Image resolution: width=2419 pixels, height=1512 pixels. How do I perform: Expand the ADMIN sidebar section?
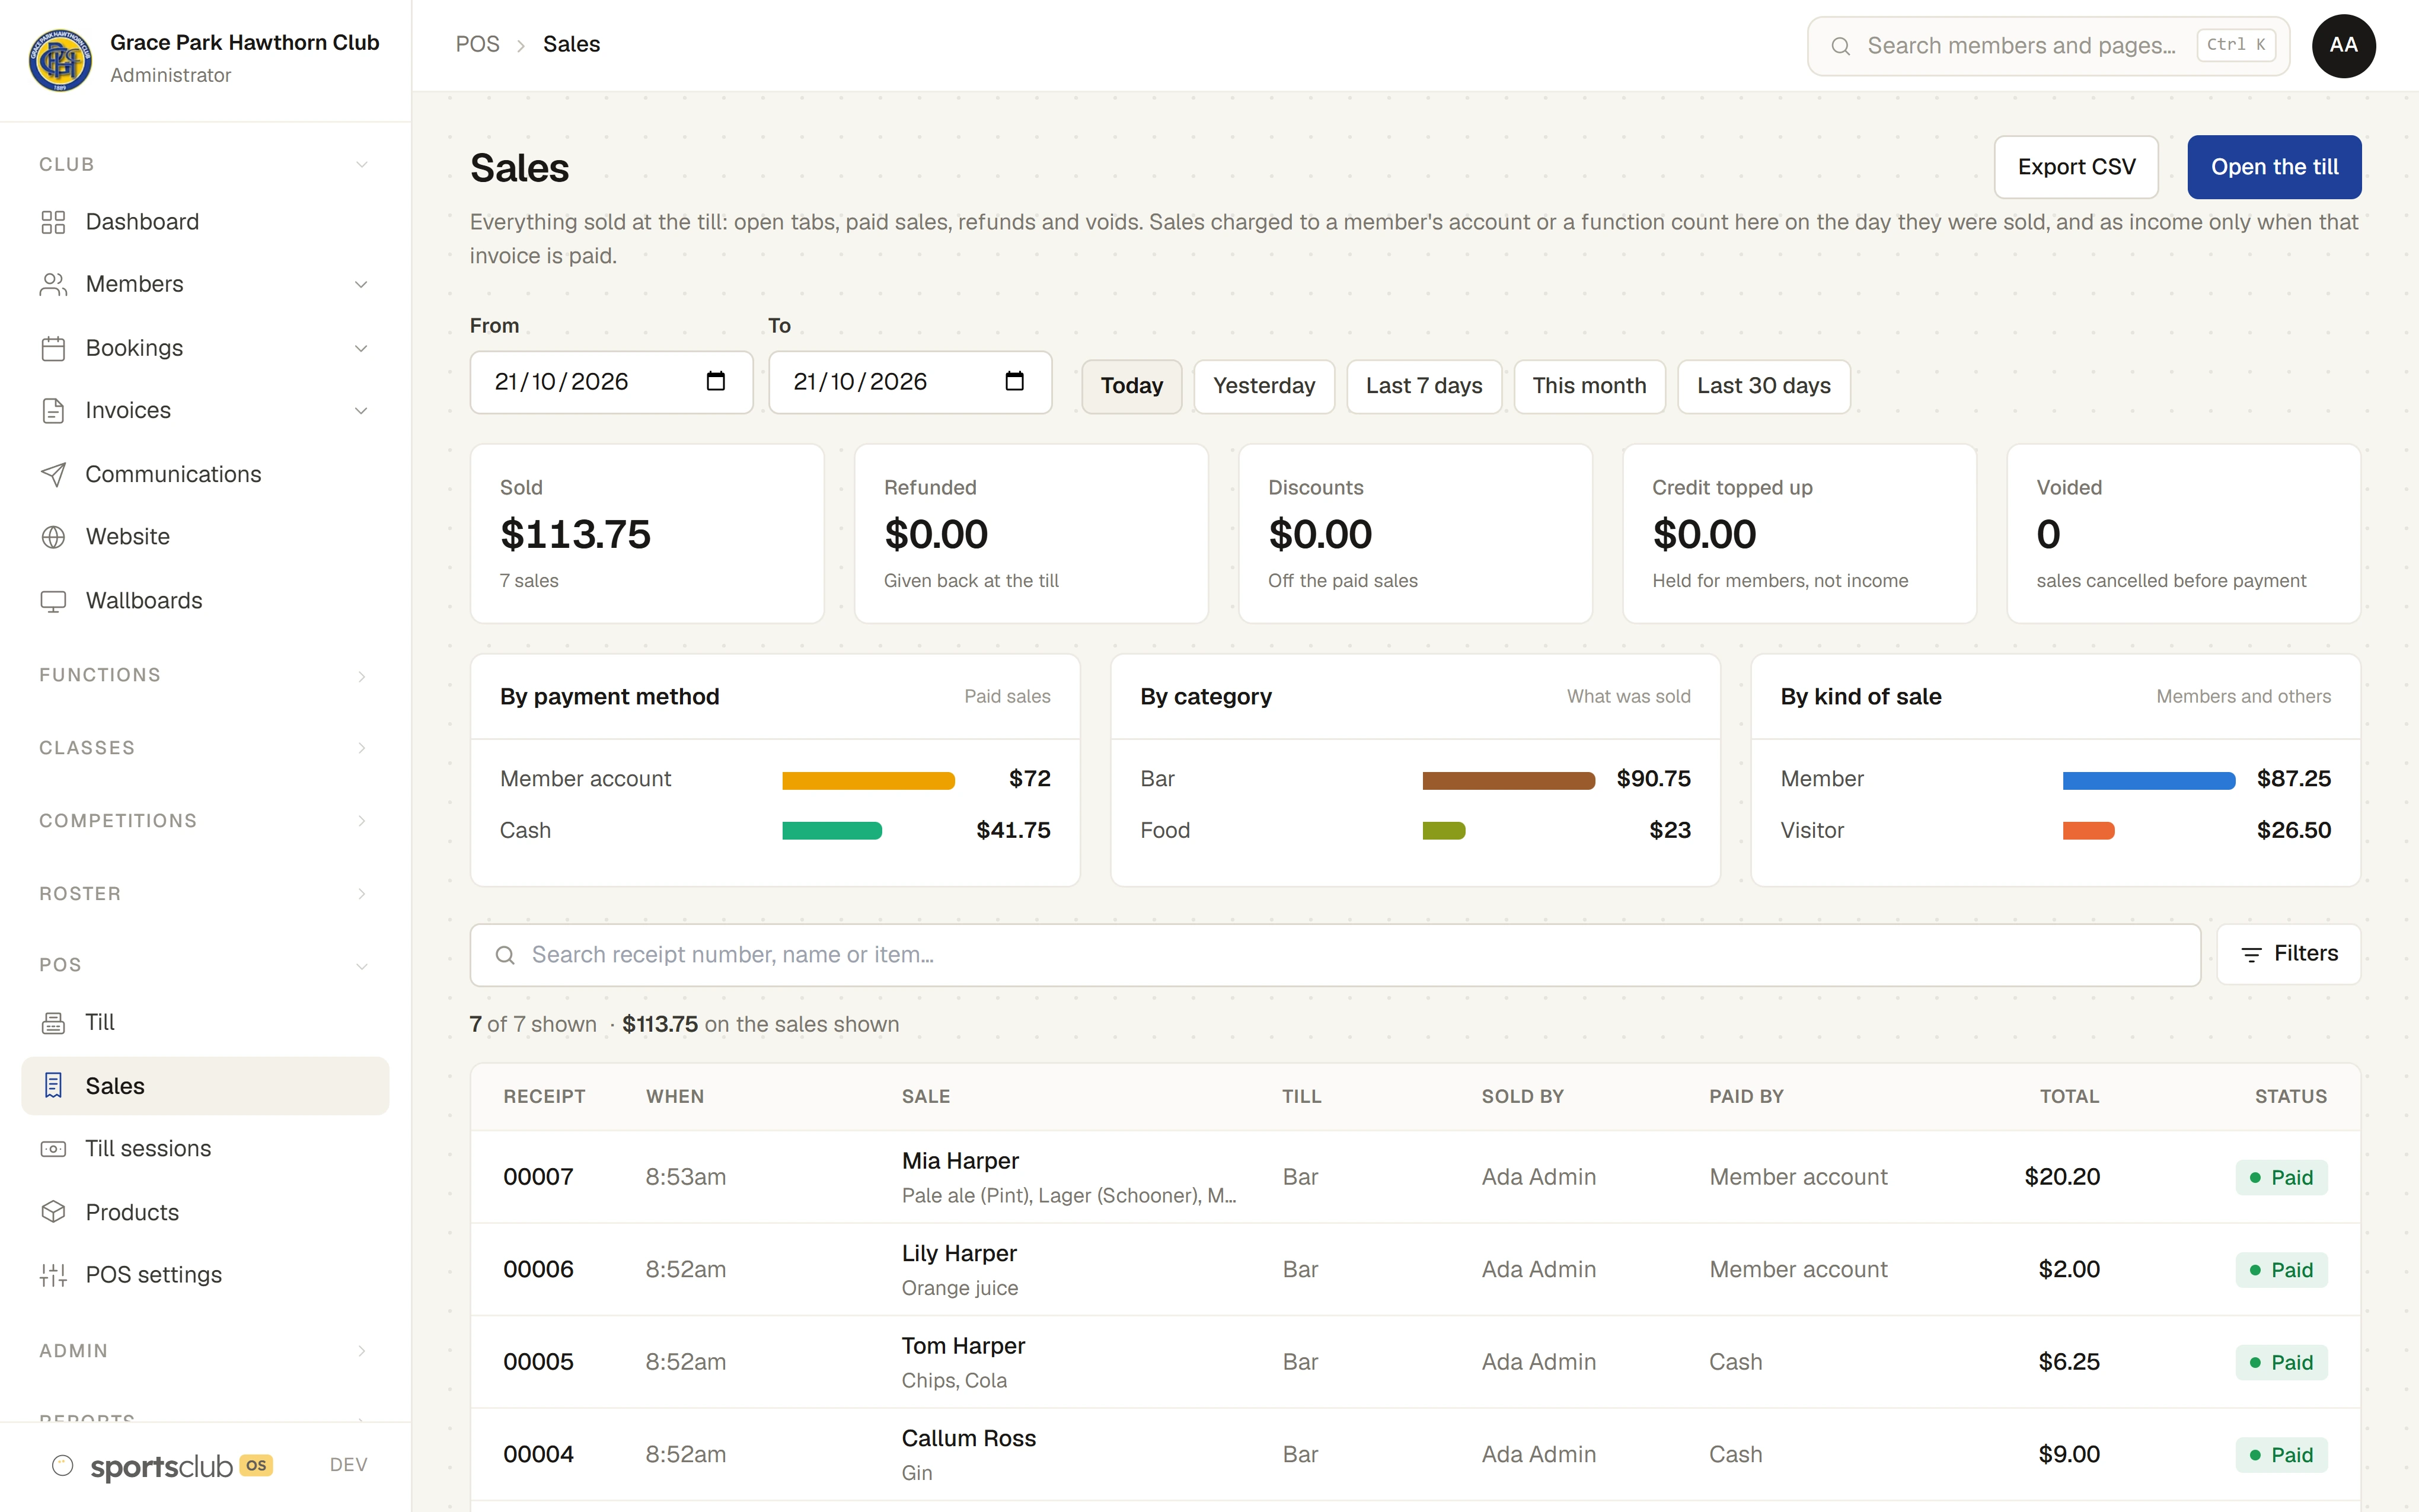click(x=205, y=1351)
